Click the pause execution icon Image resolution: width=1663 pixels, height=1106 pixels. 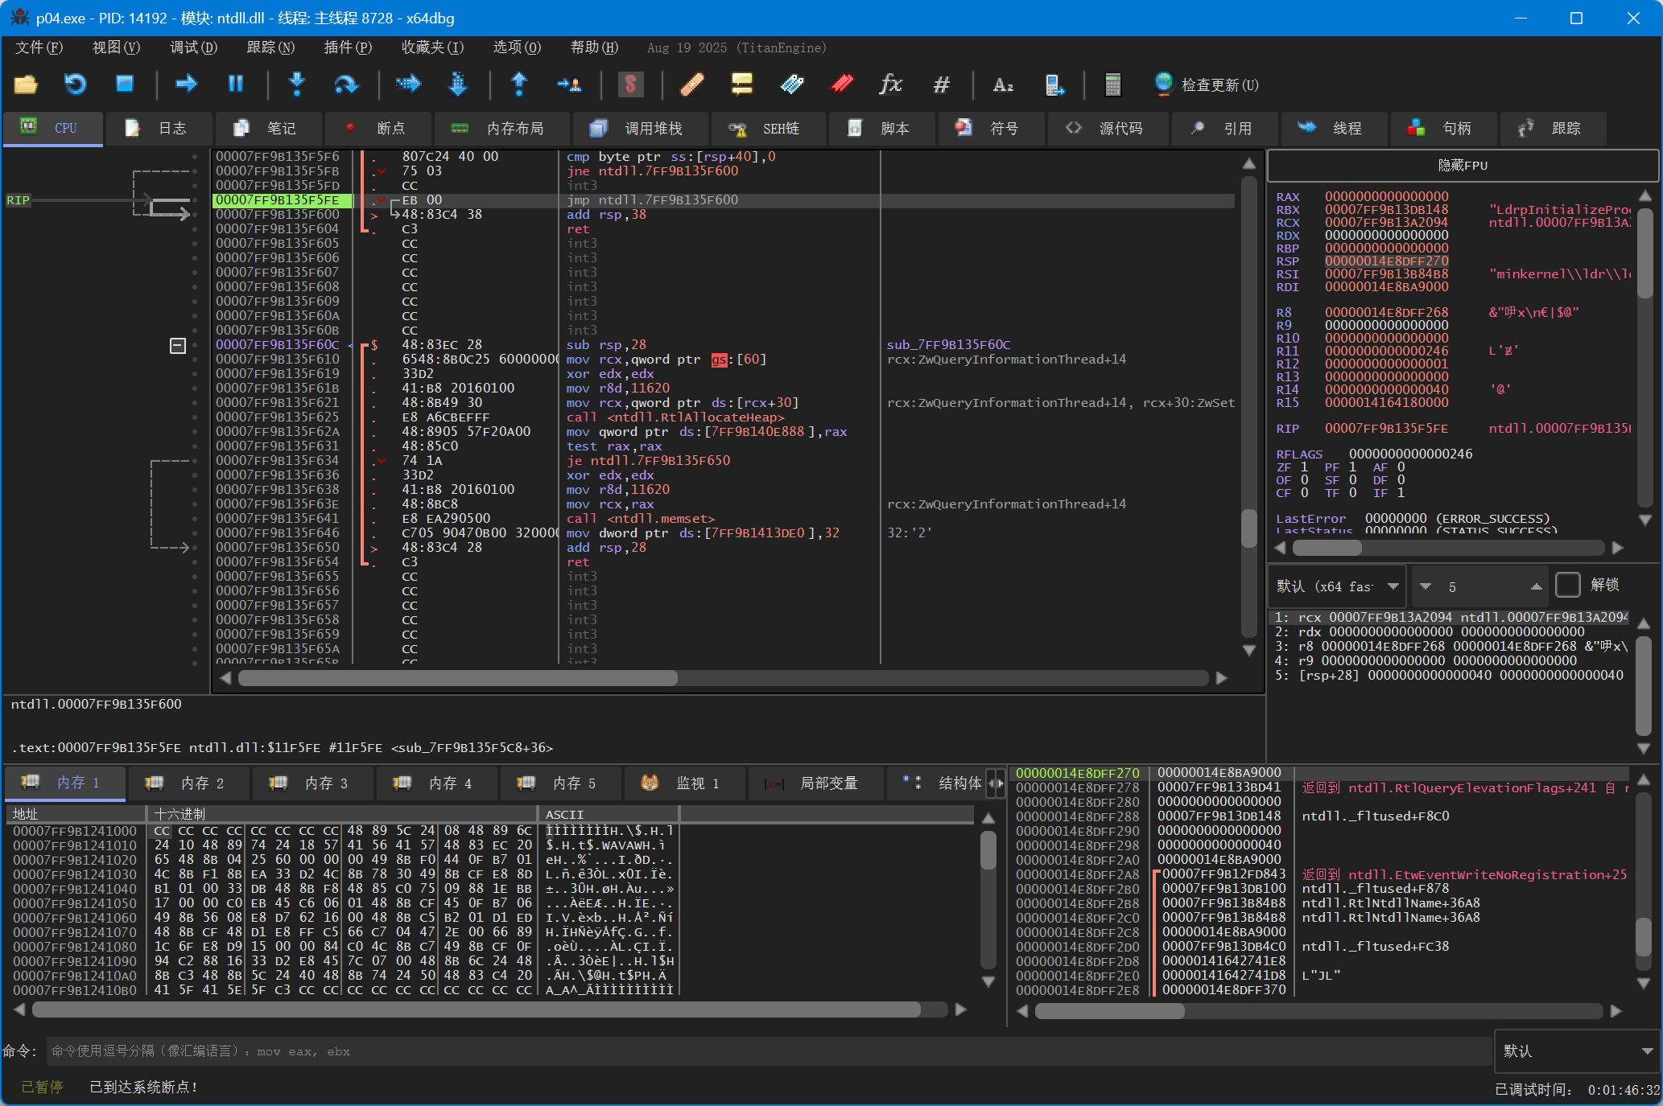pyautogui.click(x=235, y=84)
